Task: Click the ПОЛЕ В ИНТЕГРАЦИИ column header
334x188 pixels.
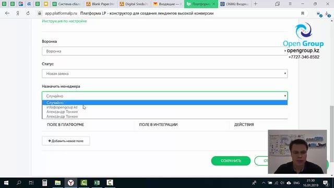Action: tap(158, 124)
